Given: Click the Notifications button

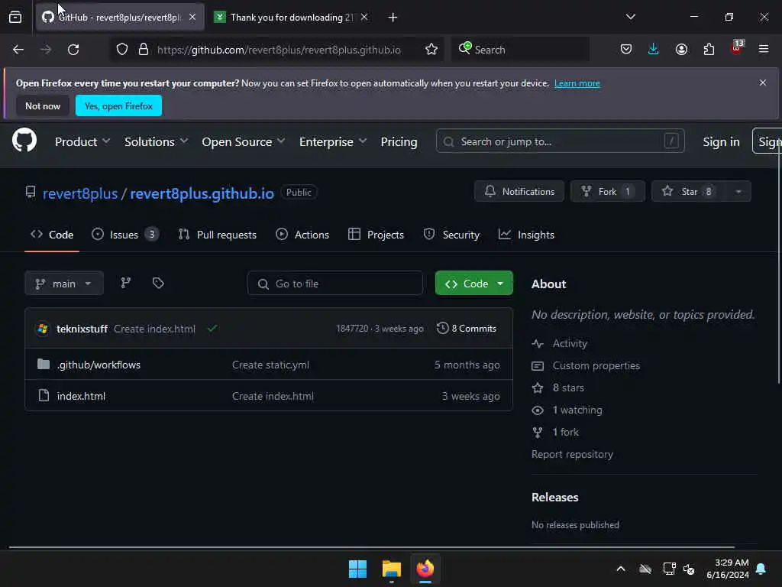Looking at the screenshot, I should pos(519,192).
